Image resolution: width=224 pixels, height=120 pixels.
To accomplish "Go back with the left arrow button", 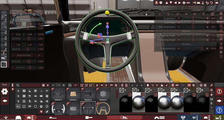I will point(5,101).
